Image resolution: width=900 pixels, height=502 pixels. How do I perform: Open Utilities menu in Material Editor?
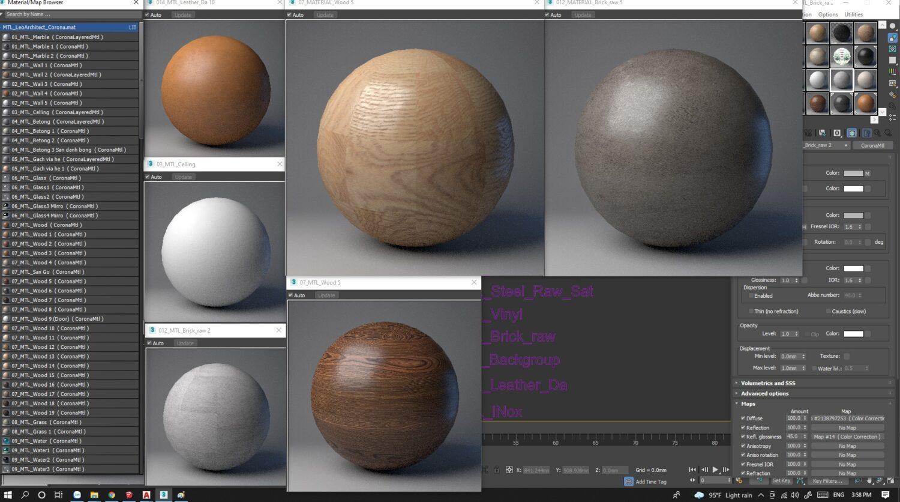pyautogui.click(x=854, y=14)
